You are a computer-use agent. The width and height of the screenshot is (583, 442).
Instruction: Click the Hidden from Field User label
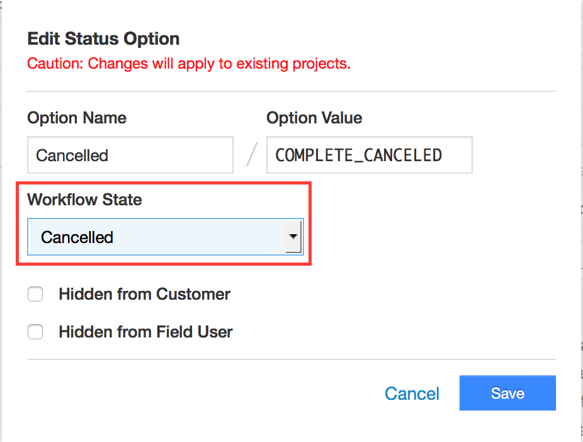coord(146,332)
